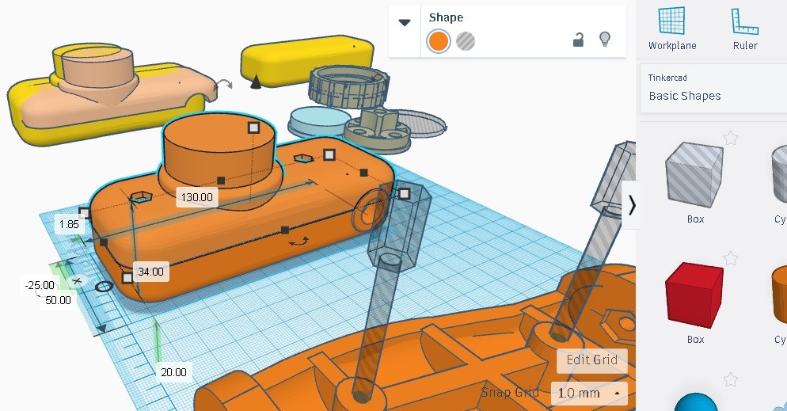Select the striped knurled ring object
Image resolution: width=787 pixels, height=411 pixels.
(349, 86)
